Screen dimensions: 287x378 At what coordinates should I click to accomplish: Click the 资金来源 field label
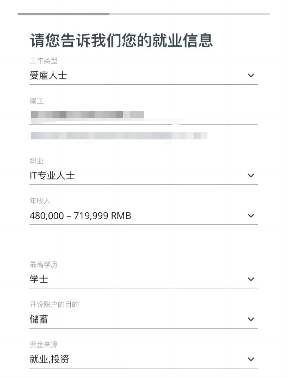(43, 345)
